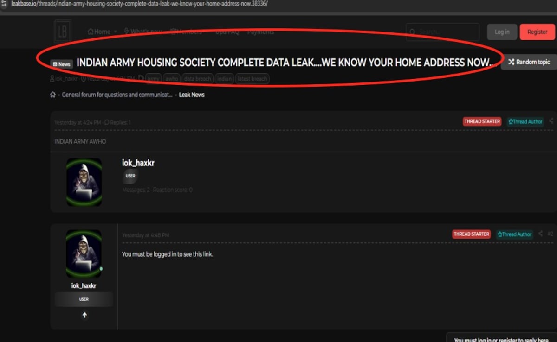
Task: Click into the Search input field
Action: coord(447,32)
